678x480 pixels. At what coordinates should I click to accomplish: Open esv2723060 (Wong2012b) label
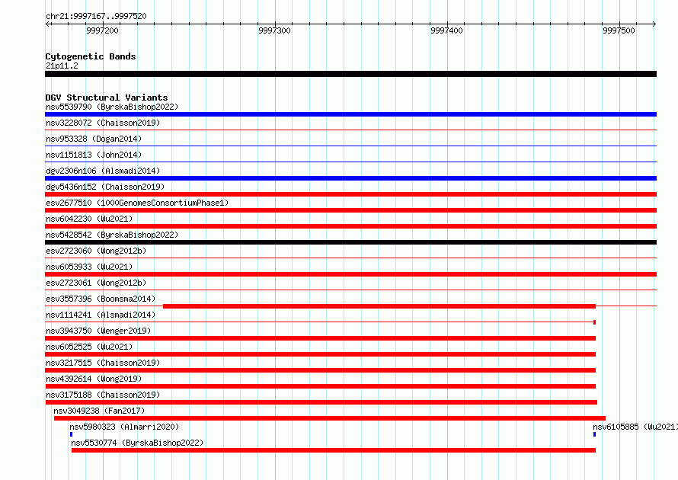pos(96,251)
